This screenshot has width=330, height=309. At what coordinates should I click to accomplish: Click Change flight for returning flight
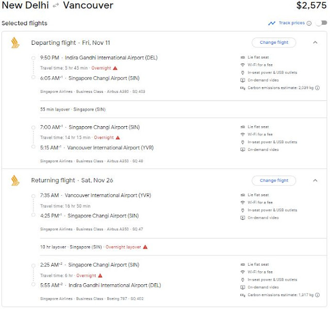coord(274,180)
